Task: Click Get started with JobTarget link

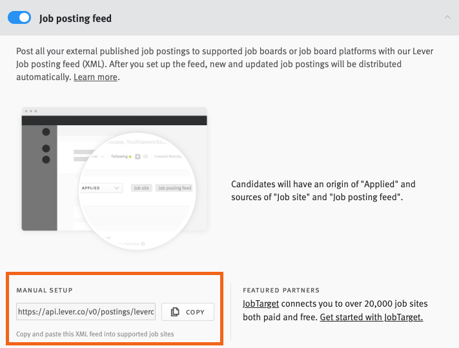Action: click(x=371, y=317)
